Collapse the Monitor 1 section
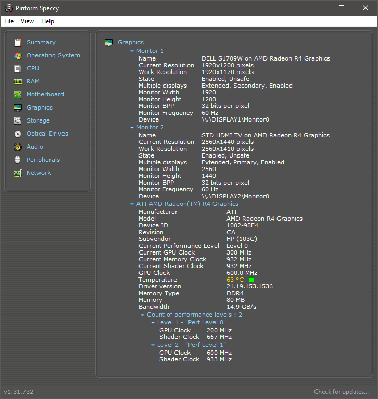The width and height of the screenshot is (378, 399). (132, 51)
